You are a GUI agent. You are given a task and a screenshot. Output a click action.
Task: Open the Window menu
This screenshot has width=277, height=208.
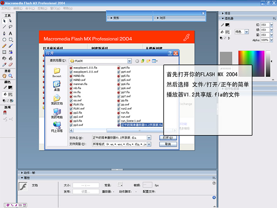point(55,8)
